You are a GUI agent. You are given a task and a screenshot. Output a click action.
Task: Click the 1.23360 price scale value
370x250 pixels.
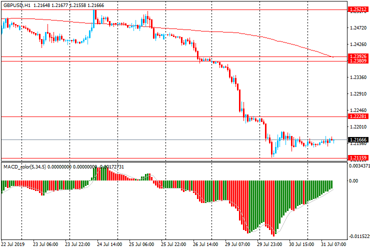click(358, 77)
